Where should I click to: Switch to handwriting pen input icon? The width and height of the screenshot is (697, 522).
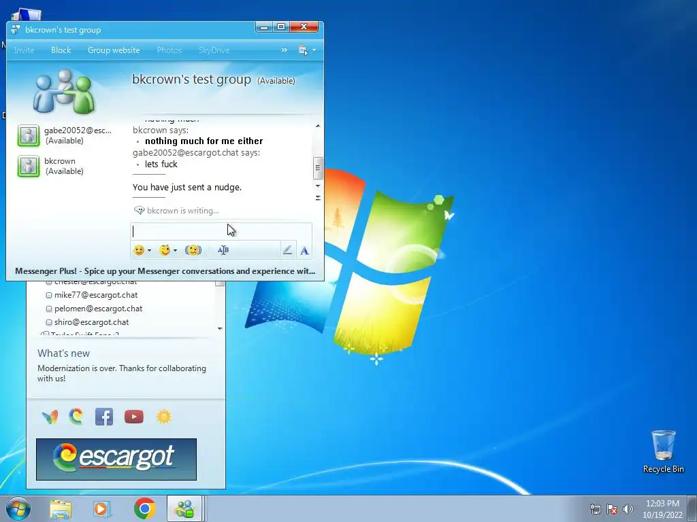tap(288, 250)
